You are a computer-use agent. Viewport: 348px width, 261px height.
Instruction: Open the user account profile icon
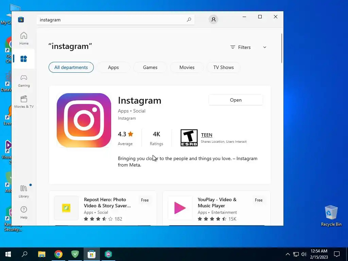pyautogui.click(x=213, y=19)
